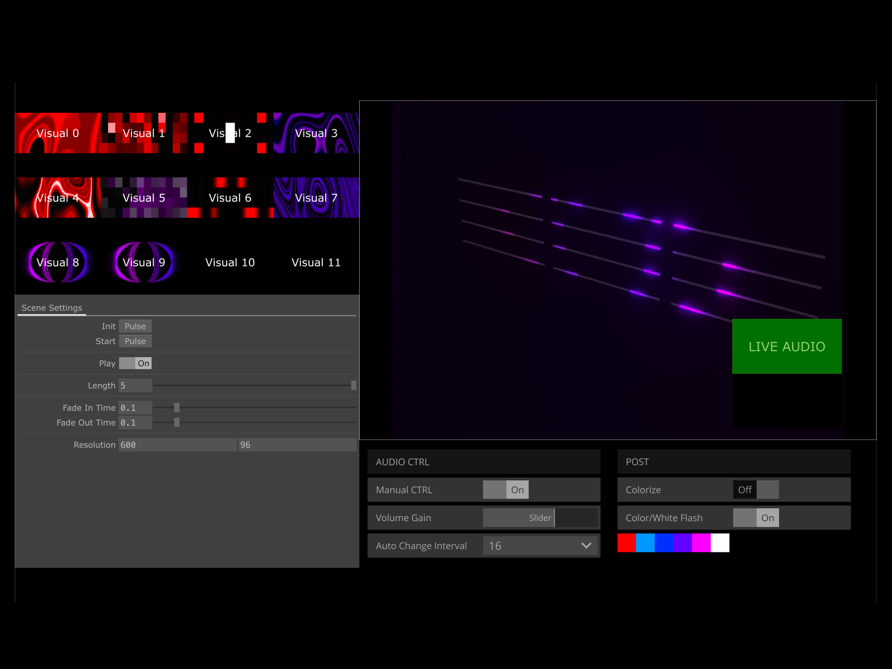Select the empty Visual 10 slot
Image resolution: width=892 pixels, height=669 pixels.
pos(230,262)
